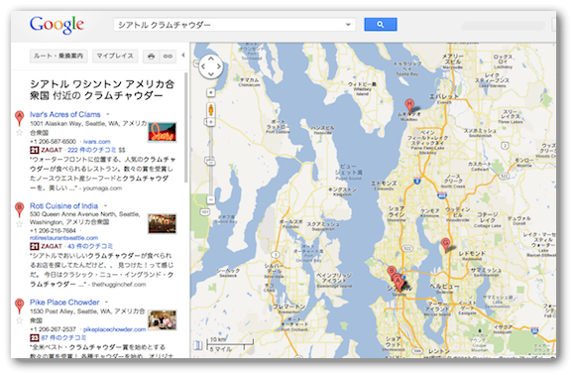Select the orange Street View pegman

pos(211,110)
